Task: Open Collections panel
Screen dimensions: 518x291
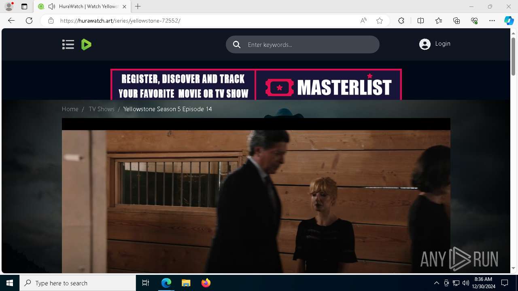Action: [456, 21]
